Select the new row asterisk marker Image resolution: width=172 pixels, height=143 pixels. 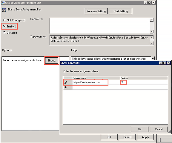tap(65, 87)
